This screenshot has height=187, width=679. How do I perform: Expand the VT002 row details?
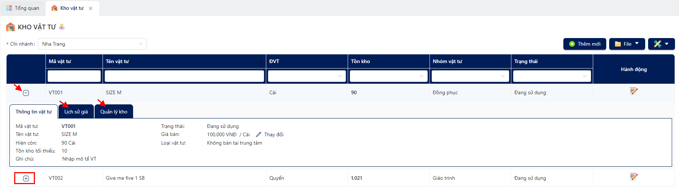pos(26,178)
